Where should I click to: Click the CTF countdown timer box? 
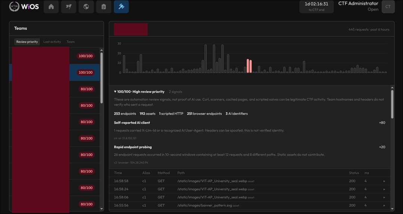[316, 7]
